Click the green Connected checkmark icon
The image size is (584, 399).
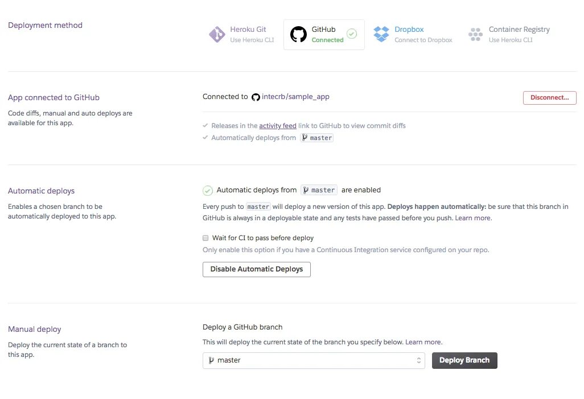tap(352, 34)
